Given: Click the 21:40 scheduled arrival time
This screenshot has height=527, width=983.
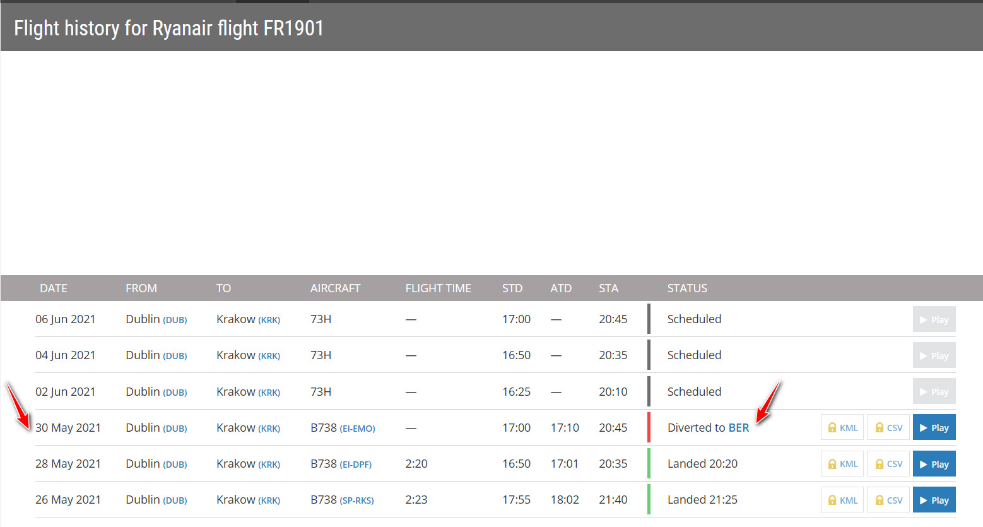Looking at the screenshot, I should 613,500.
